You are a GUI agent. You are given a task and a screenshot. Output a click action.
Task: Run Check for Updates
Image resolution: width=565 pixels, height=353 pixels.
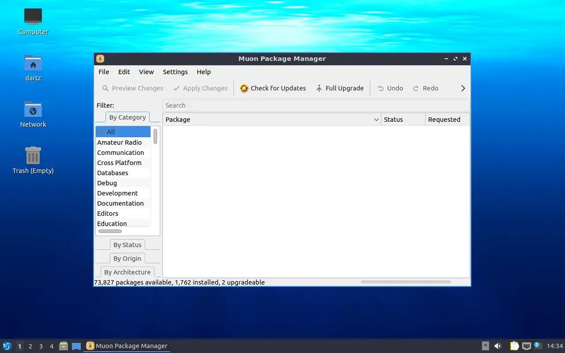click(273, 88)
